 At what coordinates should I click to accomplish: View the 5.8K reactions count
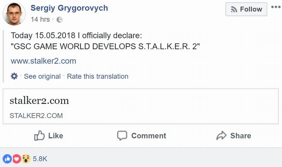[x=40, y=159]
